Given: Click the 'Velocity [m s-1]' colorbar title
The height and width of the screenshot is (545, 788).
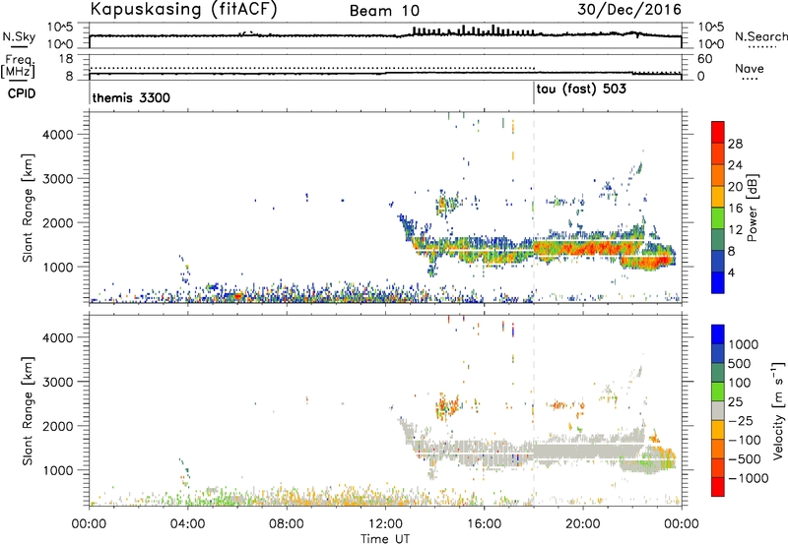Looking at the screenshot, I should pyautogui.click(x=778, y=410).
